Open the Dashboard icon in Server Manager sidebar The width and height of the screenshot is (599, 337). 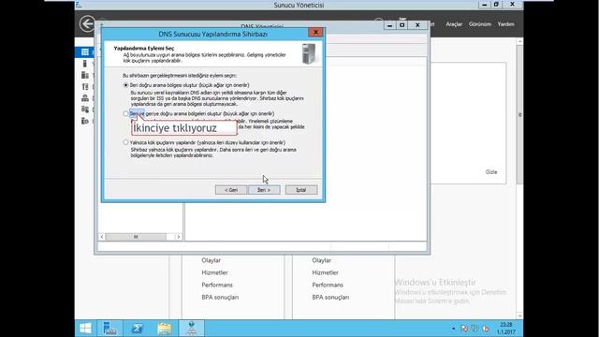(x=85, y=52)
